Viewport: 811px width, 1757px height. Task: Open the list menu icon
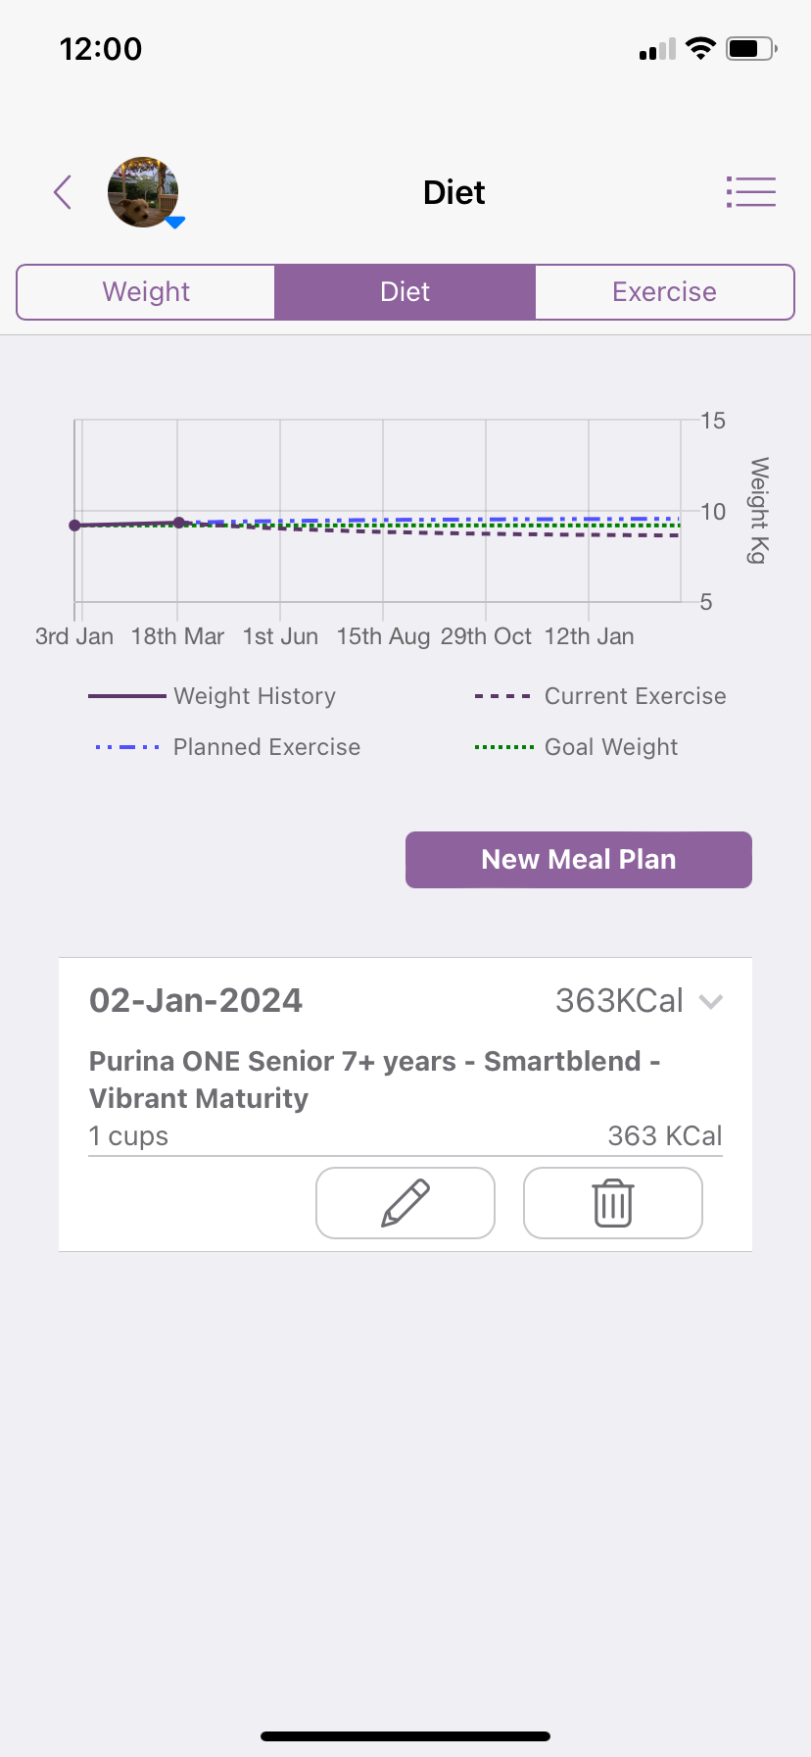(x=750, y=192)
